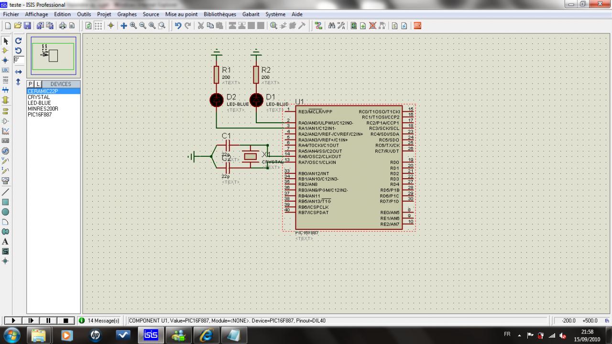The image size is (612, 344).
Task: Select the 2D text tool
Action: click(x=6, y=242)
